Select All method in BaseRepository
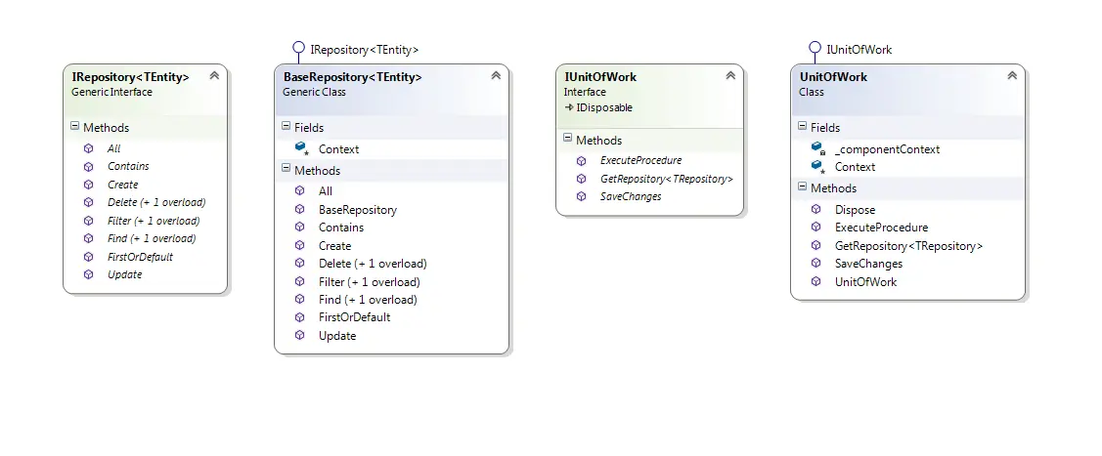The height and width of the screenshot is (456, 1102). click(x=326, y=190)
